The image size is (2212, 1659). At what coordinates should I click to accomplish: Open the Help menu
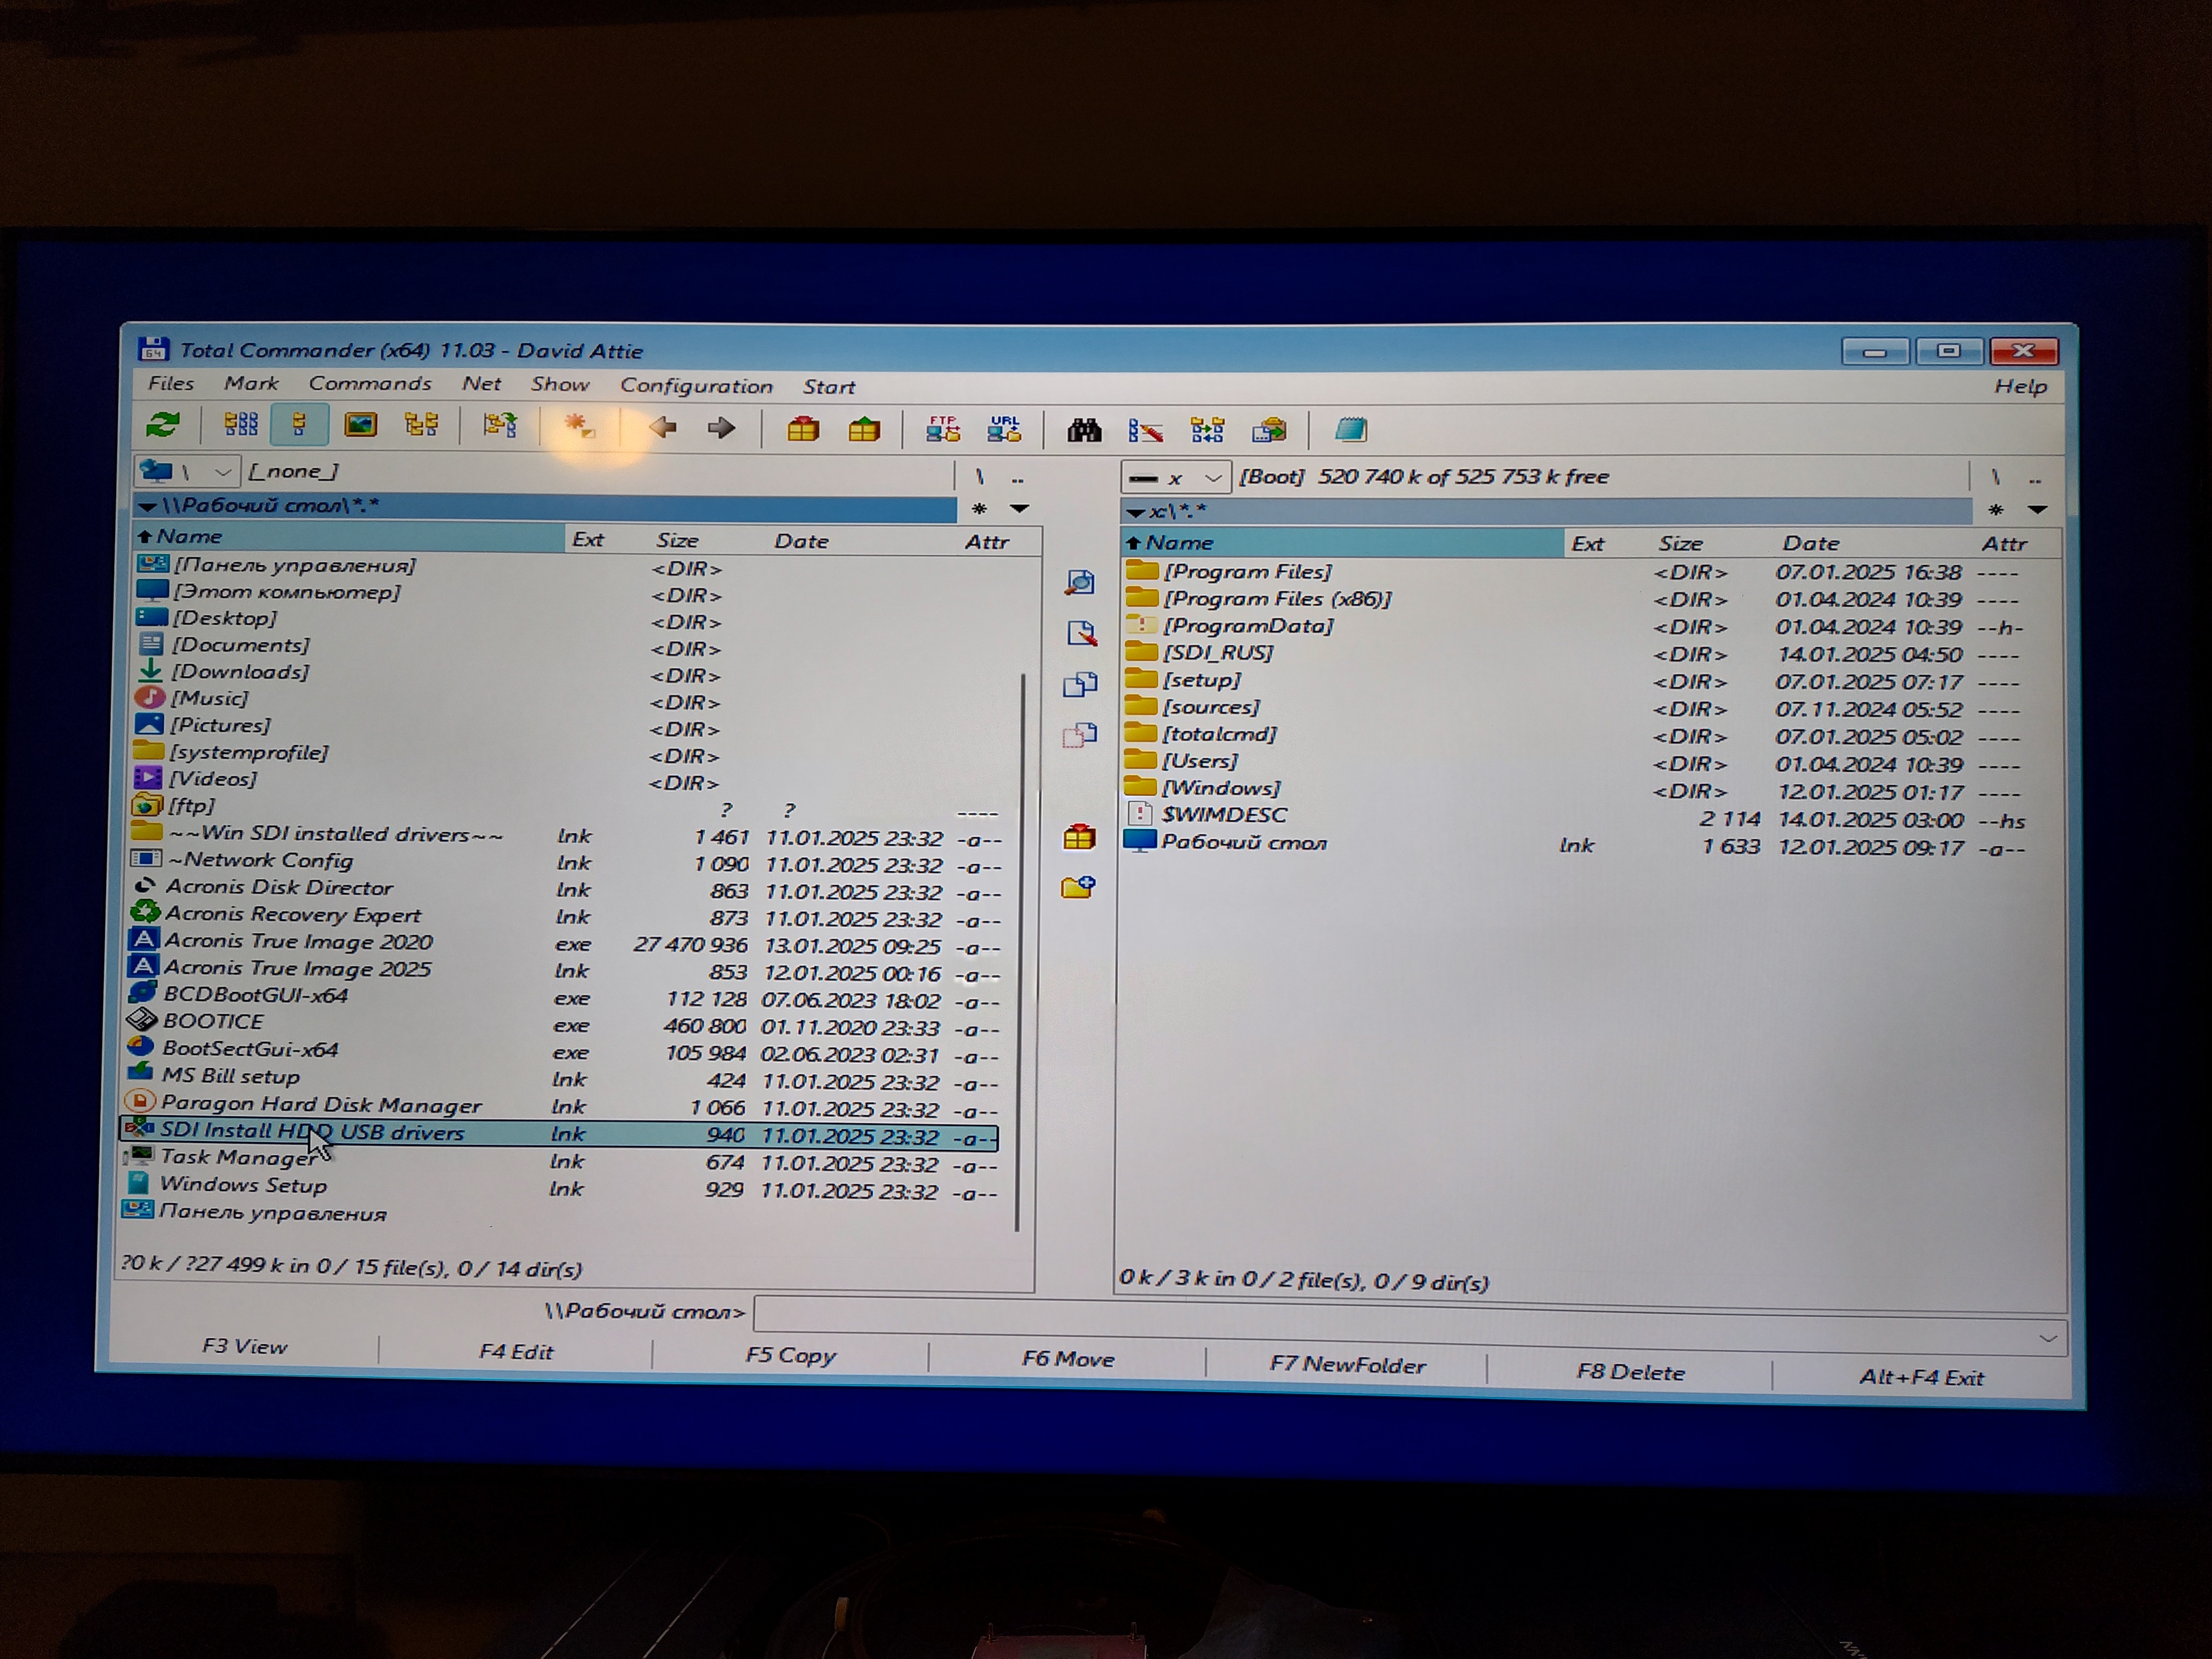coord(2020,386)
